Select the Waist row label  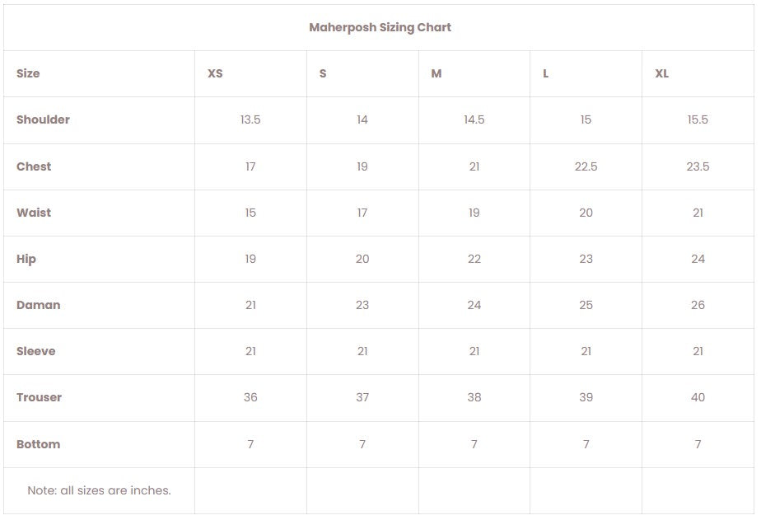click(x=34, y=213)
